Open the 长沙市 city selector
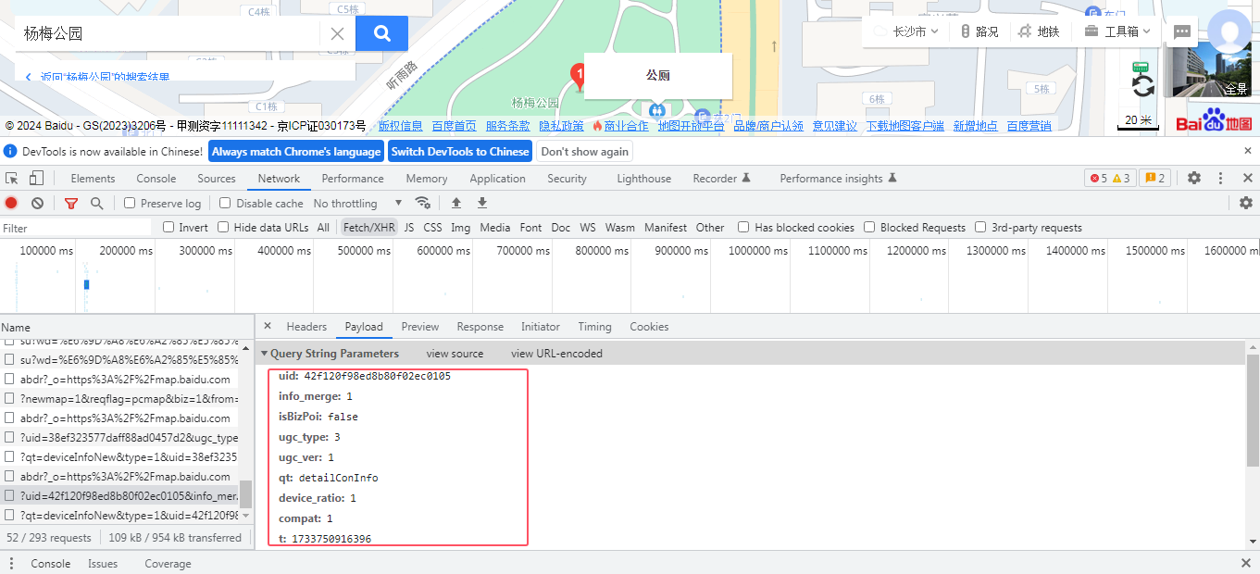The height and width of the screenshot is (574, 1260). pos(916,31)
